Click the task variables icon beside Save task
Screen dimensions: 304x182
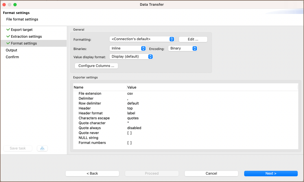(x=42, y=148)
